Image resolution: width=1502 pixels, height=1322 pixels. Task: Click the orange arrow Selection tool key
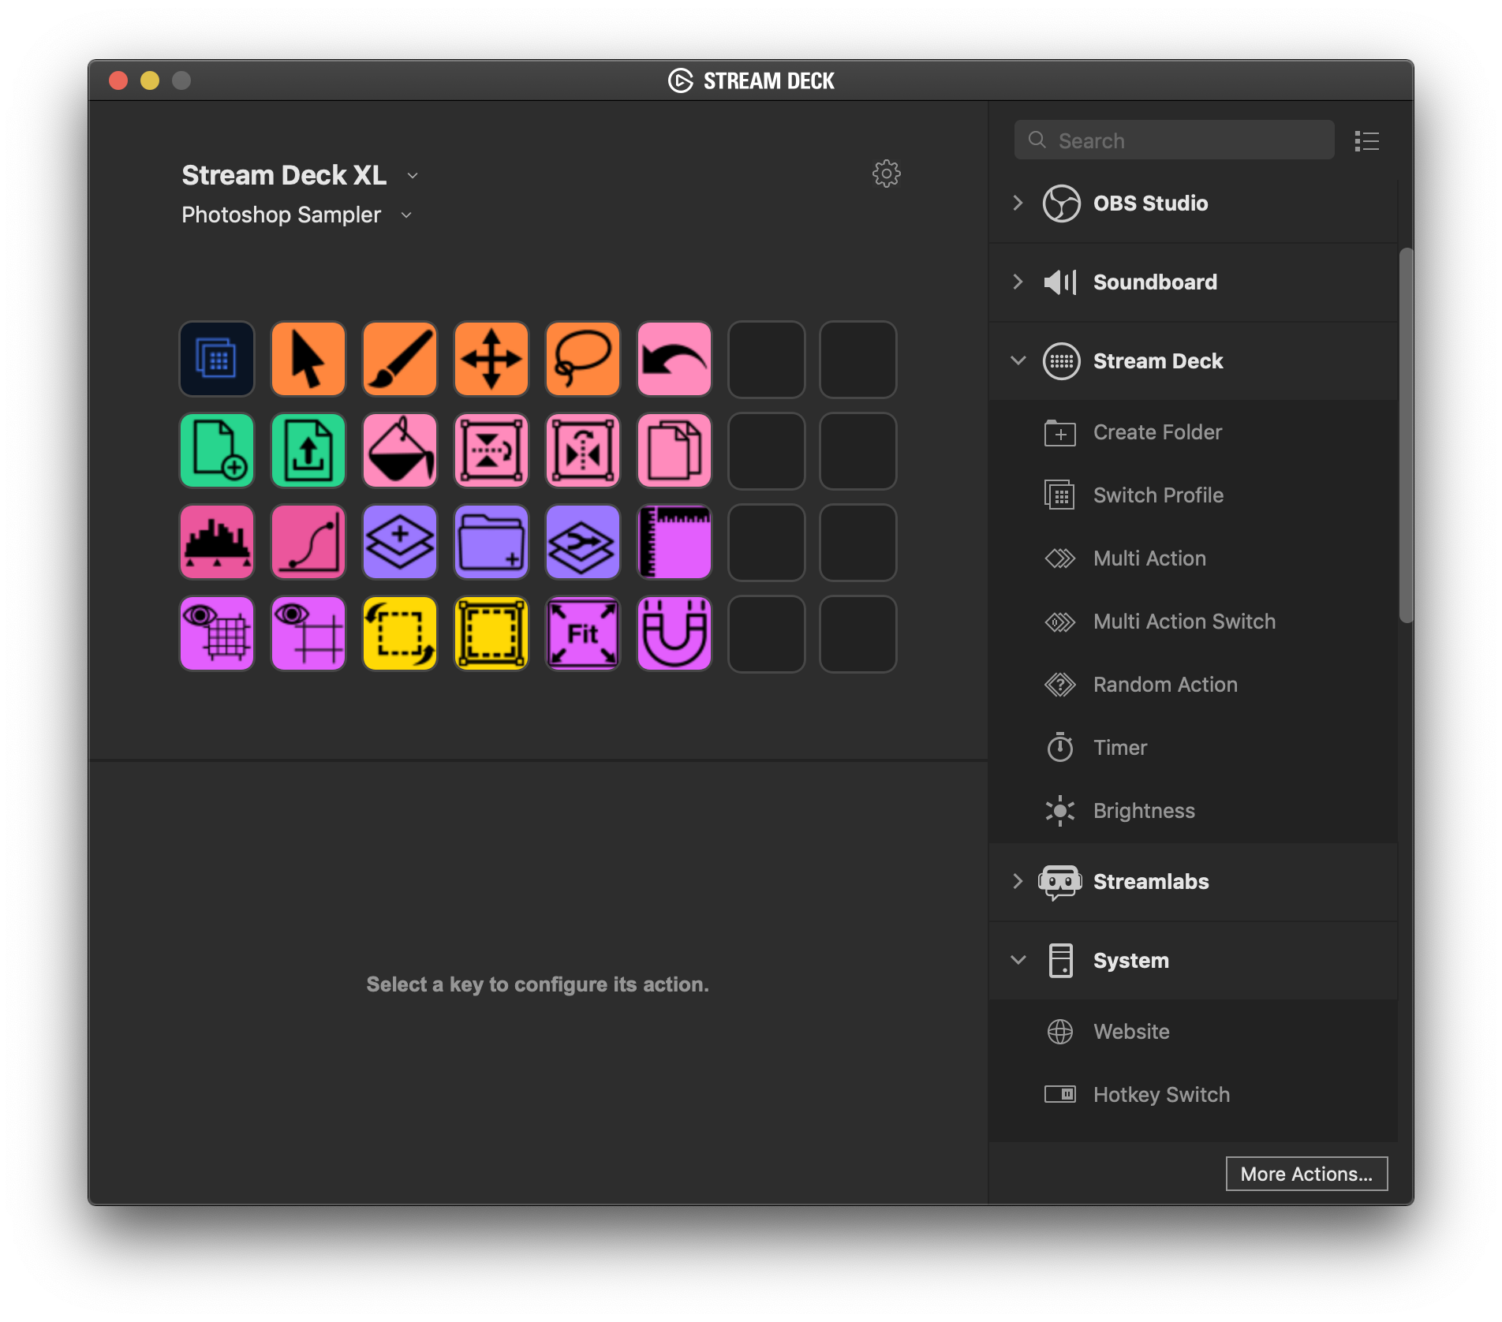pos(308,359)
